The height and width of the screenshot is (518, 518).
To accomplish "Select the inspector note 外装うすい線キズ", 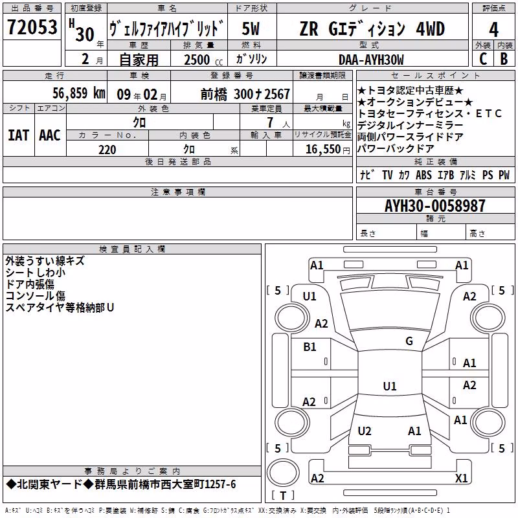I will click(x=45, y=261).
